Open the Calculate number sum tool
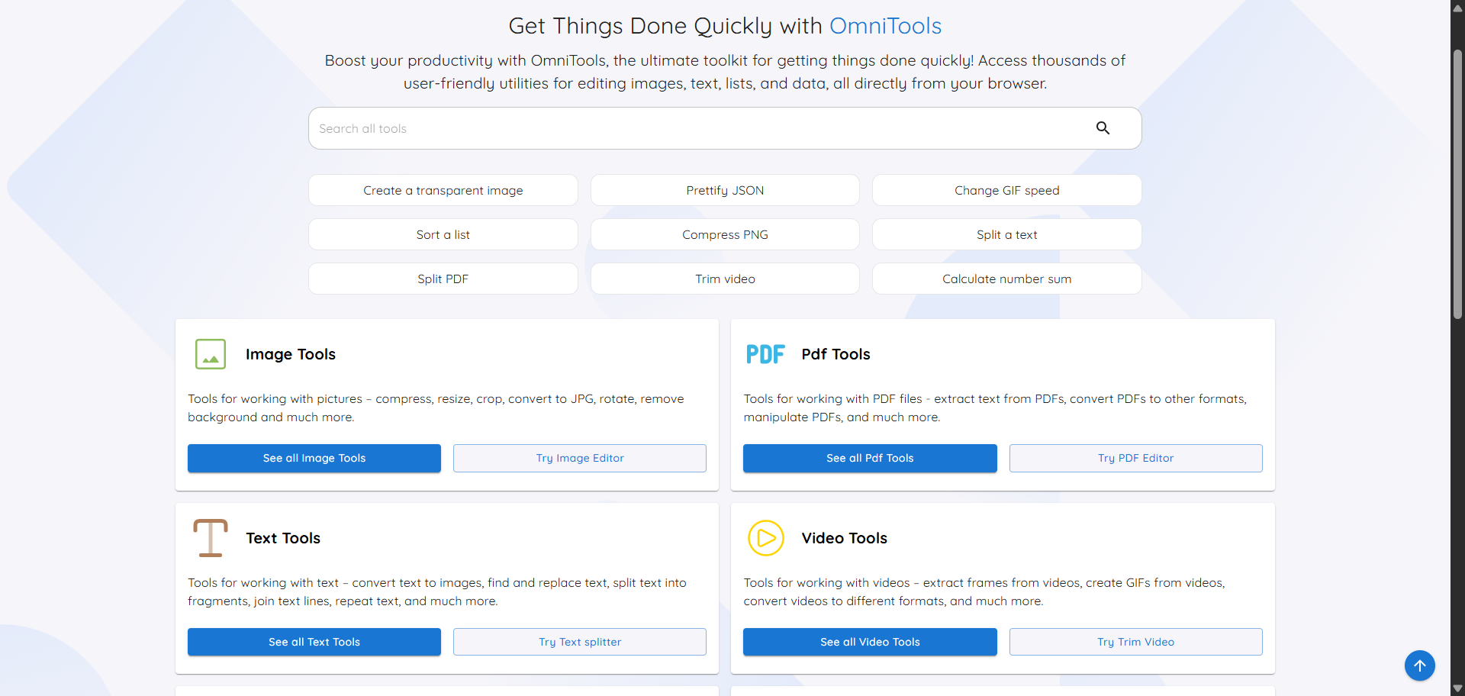1465x696 pixels. point(1006,279)
